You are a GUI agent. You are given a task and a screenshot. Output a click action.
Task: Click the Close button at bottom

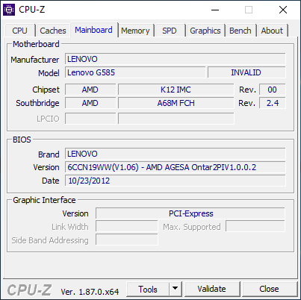pos(269,289)
